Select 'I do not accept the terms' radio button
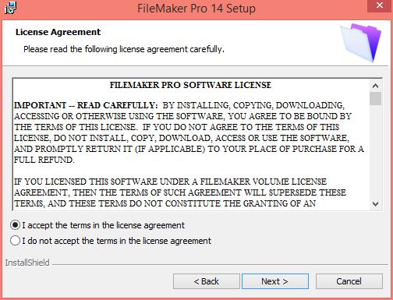Viewport: 393px width, 300px height. coord(15,241)
